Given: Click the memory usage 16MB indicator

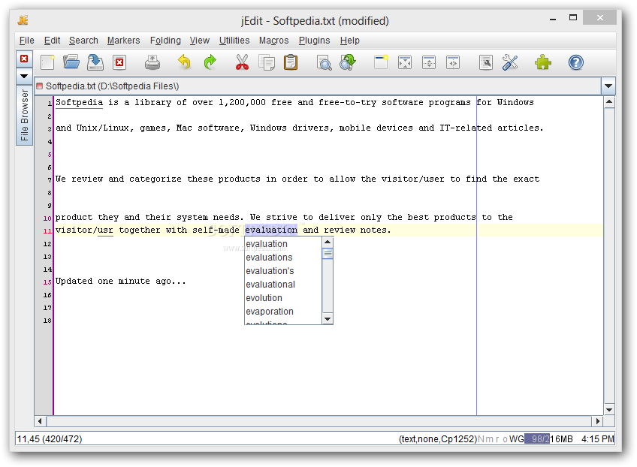Looking at the screenshot, I should pyautogui.click(x=548, y=439).
